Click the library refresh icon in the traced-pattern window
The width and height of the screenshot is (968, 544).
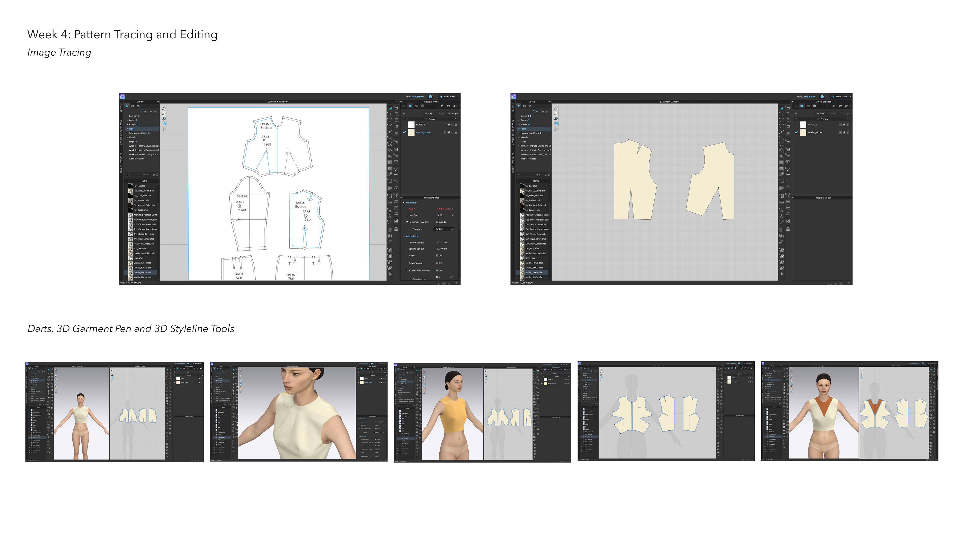pyautogui.click(x=154, y=175)
